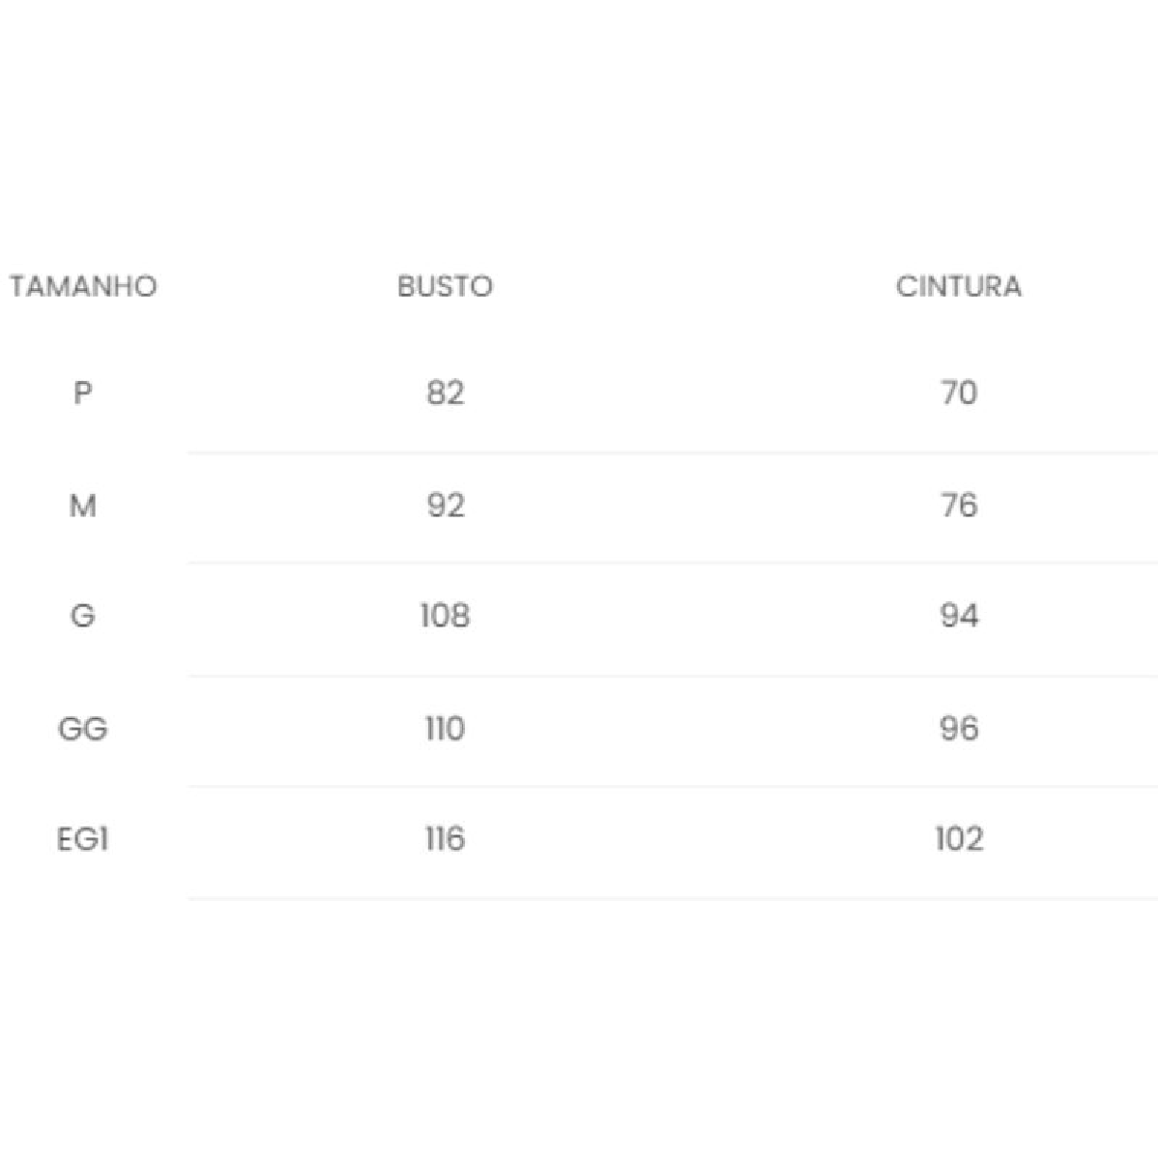The height and width of the screenshot is (1160, 1160).
Task: Click bust value 108
Action: 445,616
